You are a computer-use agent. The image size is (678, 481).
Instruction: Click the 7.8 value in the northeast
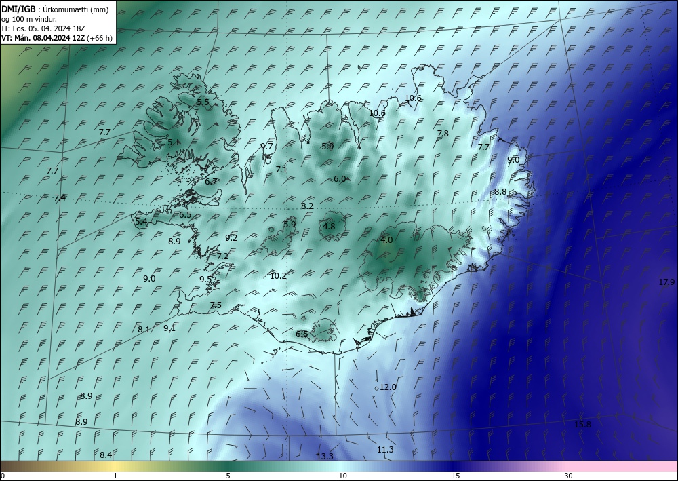pyautogui.click(x=443, y=133)
